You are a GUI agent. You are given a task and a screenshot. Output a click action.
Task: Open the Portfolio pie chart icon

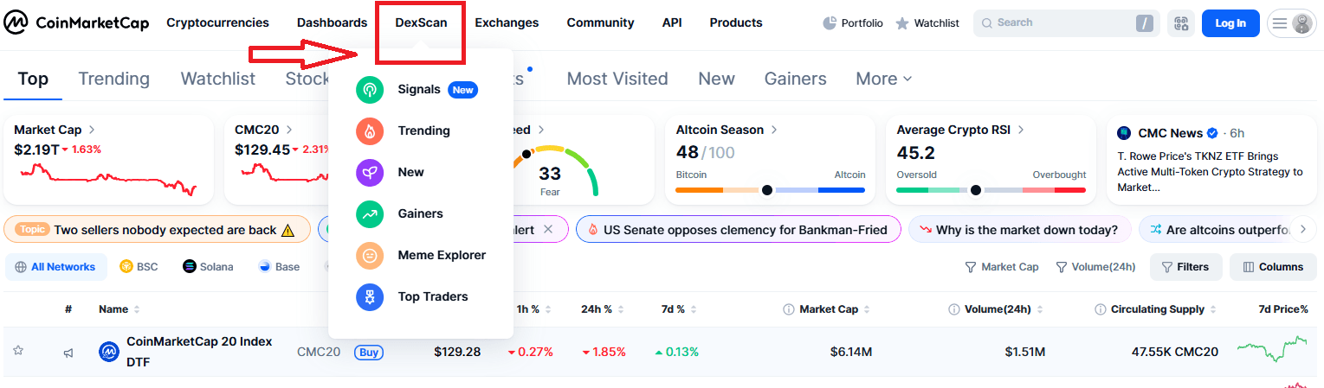(830, 23)
